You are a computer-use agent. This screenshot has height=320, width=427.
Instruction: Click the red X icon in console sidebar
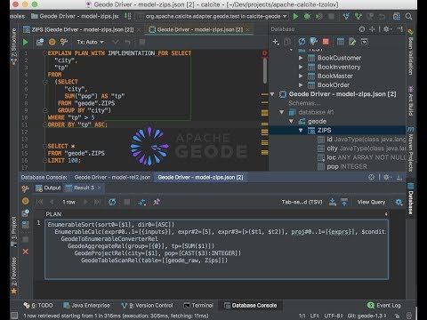coord(26,252)
